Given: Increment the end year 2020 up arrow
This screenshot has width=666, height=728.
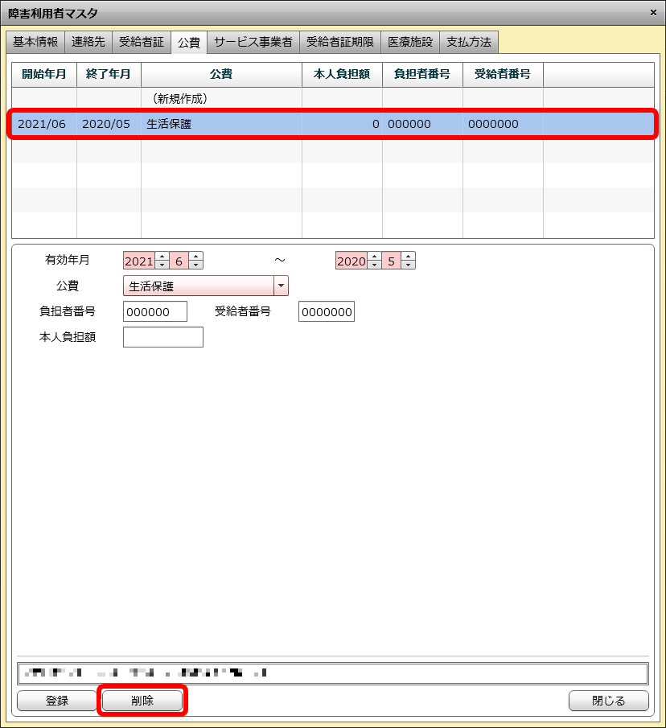Looking at the screenshot, I should pyautogui.click(x=374, y=257).
